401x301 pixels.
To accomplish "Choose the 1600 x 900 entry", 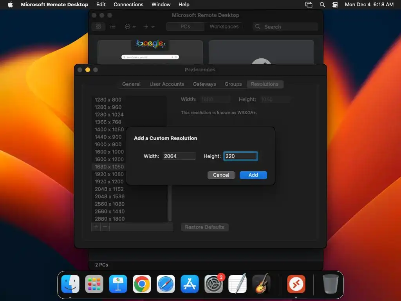I will (x=109, y=144).
